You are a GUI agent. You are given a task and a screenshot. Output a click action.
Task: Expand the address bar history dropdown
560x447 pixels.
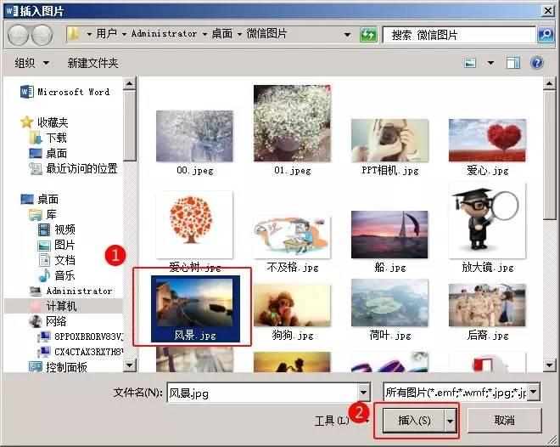347,35
